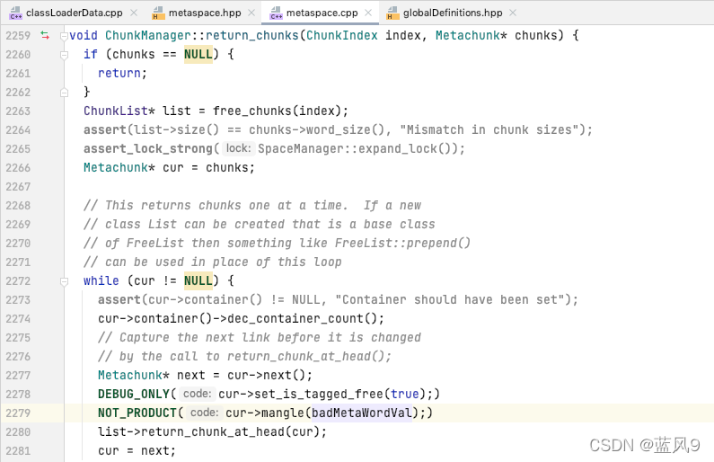Screen dimensions: 714x462
Task: Click set_is_tagged_free call
Action: (318, 394)
